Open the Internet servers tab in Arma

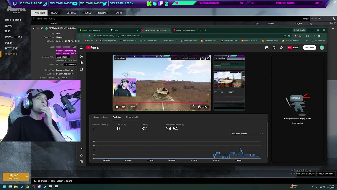click(103, 13)
